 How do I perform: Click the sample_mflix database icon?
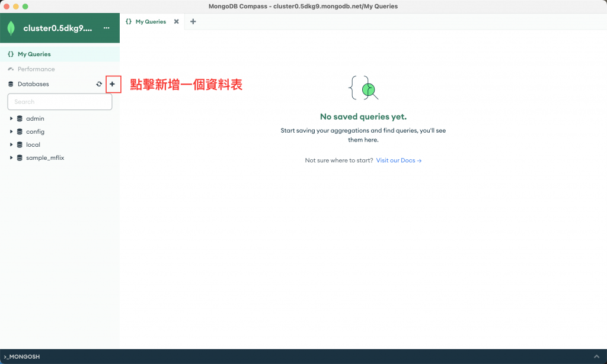click(x=20, y=157)
